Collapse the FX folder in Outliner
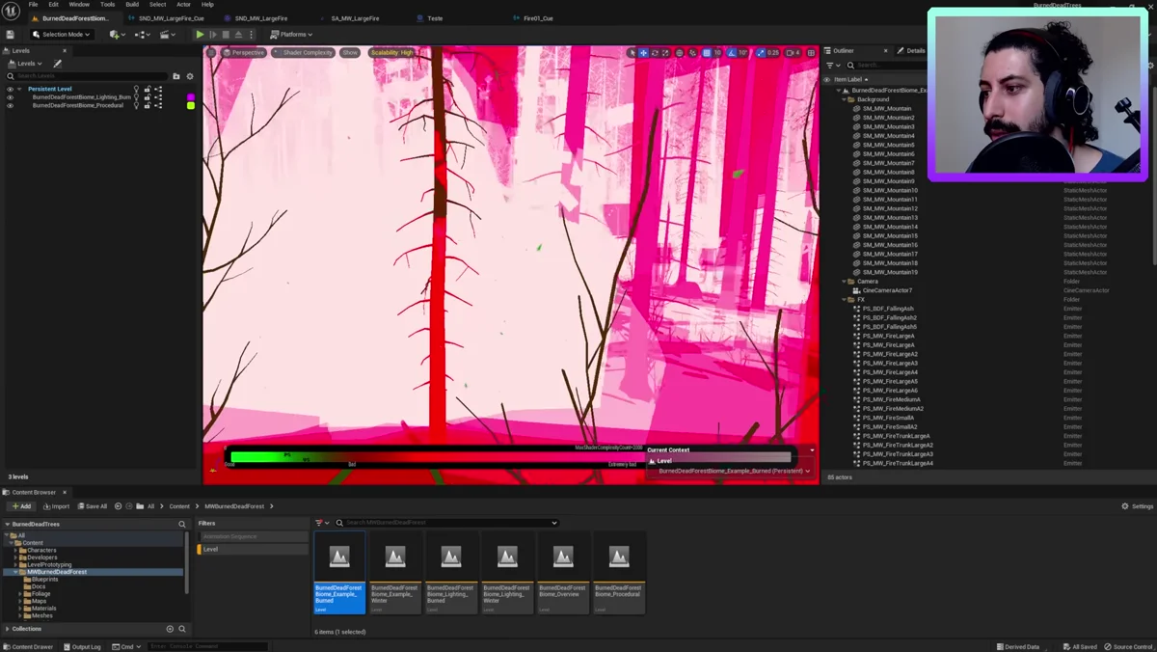This screenshot has width=1157, height=652. (x=846, y=300)
